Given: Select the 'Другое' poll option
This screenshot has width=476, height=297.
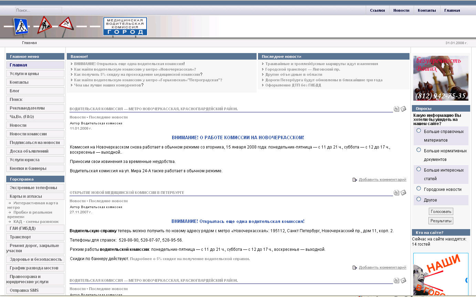Looking at the screenshot, I should pyautogui.click(x=419, y=199).
